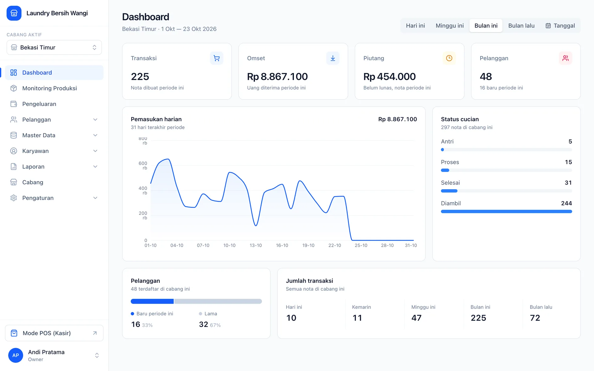Click the 225 Transaksi count value
594x371 pixels.
pyautogui.click(x=140, y=76)
